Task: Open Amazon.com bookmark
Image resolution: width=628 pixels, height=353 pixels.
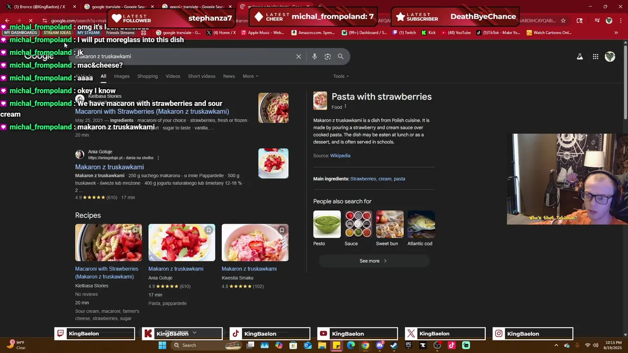Action: click(313, 33)
